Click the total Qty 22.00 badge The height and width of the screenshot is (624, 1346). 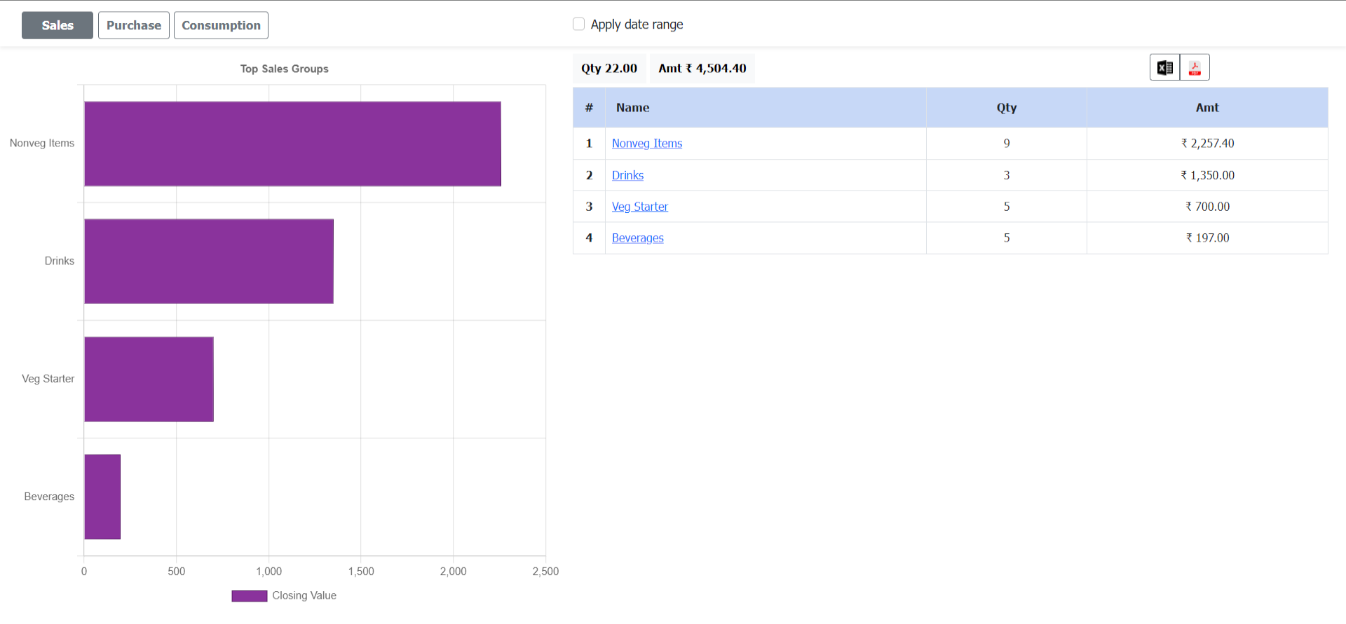tap(609, 69)
